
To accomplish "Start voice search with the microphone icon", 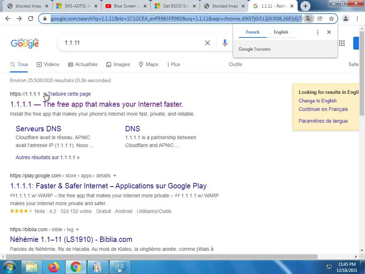I will tap(225, 43).
